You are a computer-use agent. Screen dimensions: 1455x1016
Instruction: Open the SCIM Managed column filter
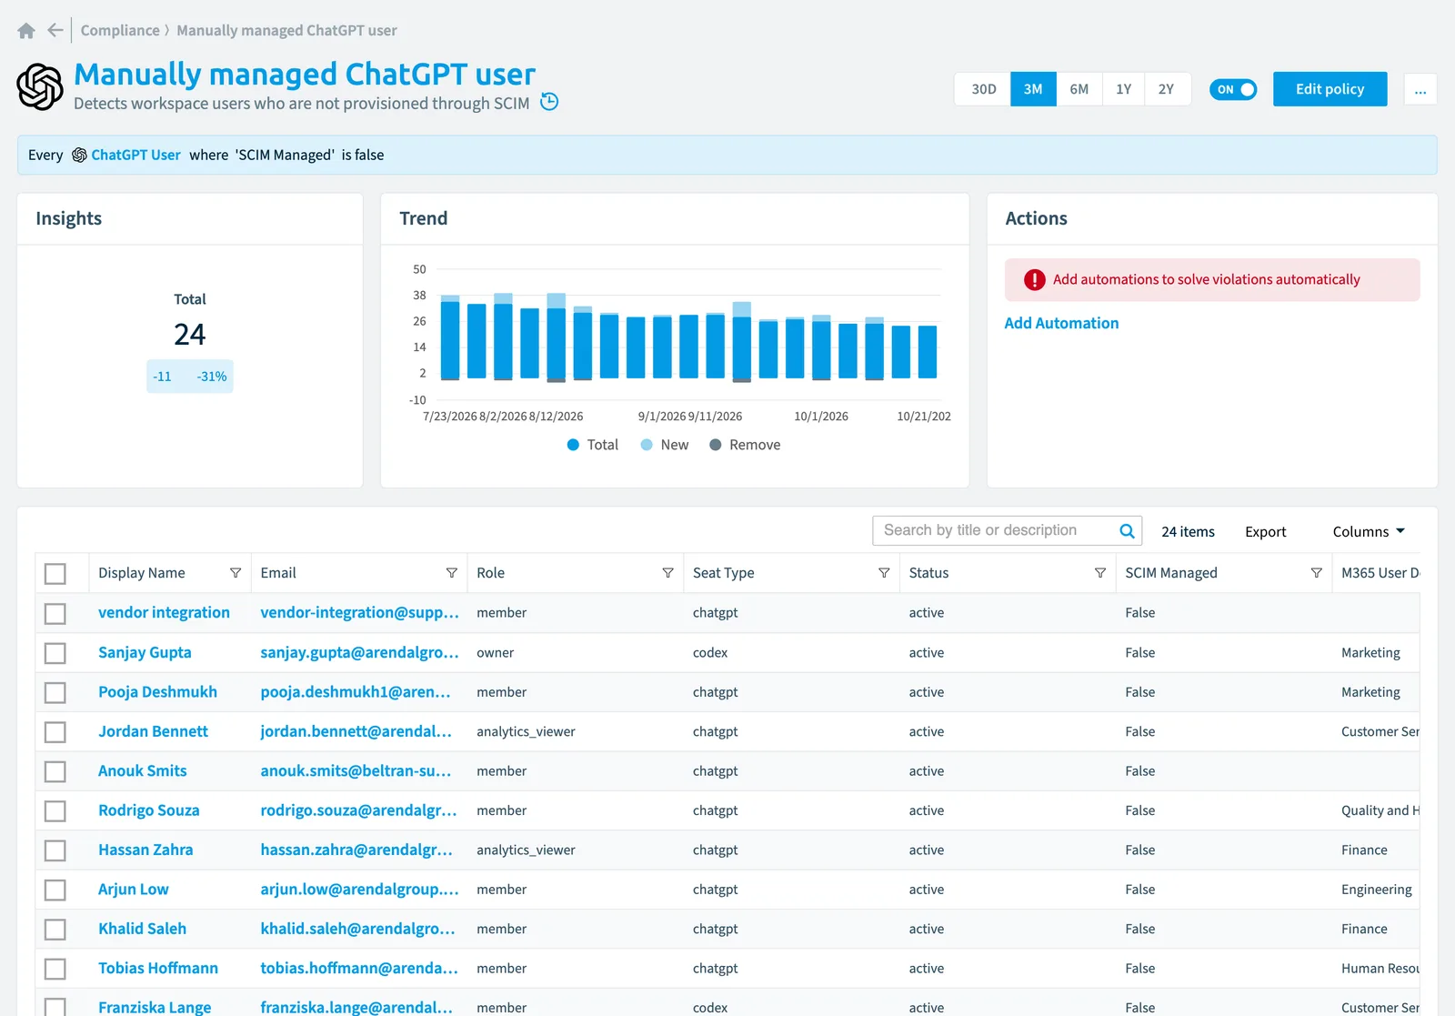point(1317,573)
